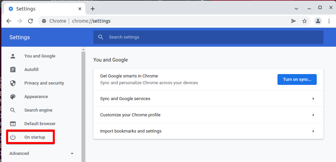Click the sidebar scrollbar up arrow
Image resolution: width=336 pixels, height=162 pixels.
[x=83, y=49]
